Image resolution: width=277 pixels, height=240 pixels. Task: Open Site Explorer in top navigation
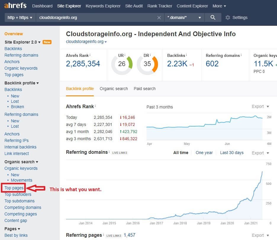(x=69, y=6)
